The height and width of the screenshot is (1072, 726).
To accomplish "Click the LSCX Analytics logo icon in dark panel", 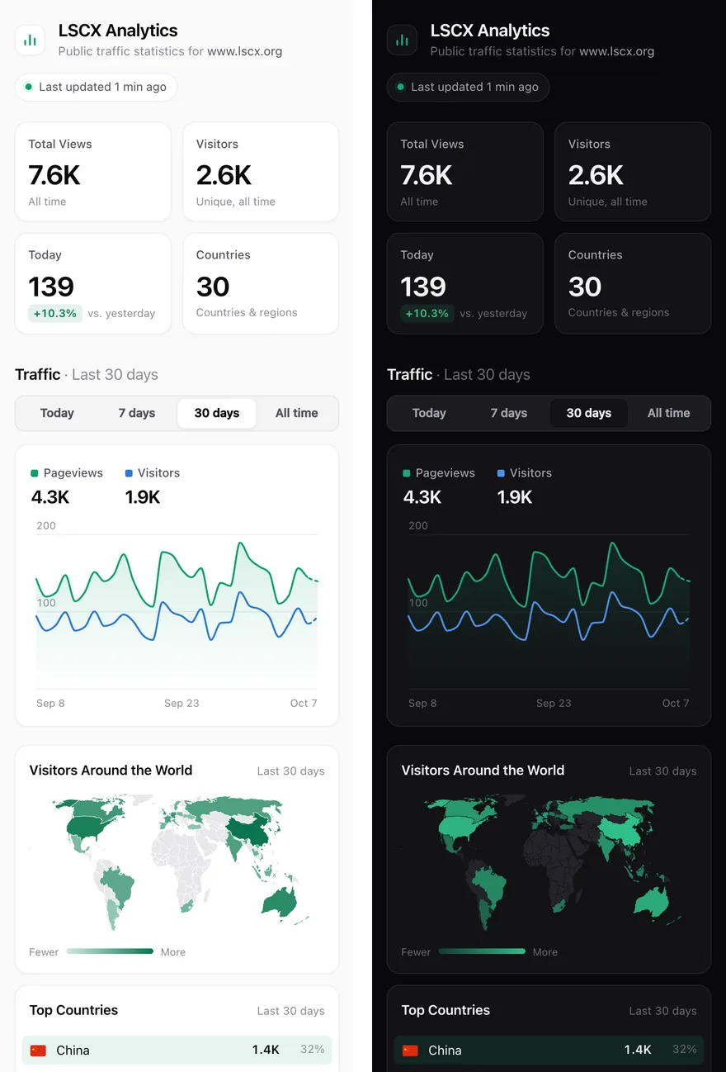I will 403,40.
